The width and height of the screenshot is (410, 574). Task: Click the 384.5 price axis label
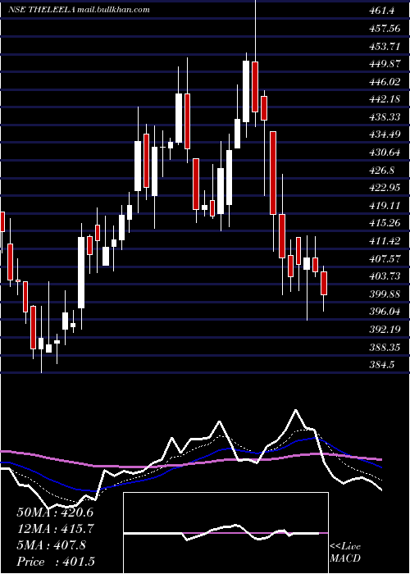click(x=382, y=365)
